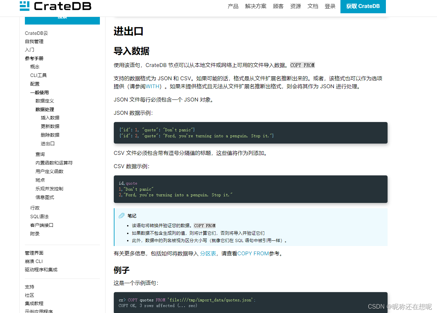Click the 笔记 note title

click(x=132, y=216)
